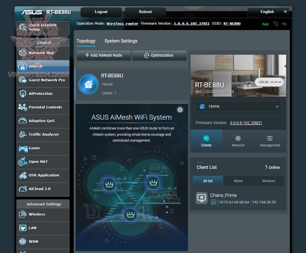
Task: Open the USB Application icon
Action: (23, 175)
